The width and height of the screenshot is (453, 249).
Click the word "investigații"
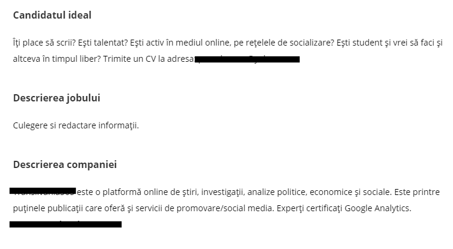(223, 193)
